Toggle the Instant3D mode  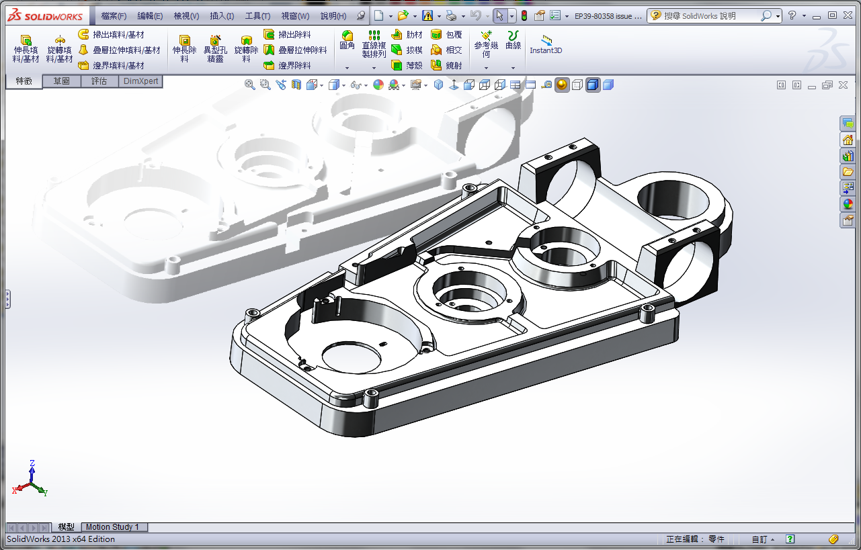546,44
